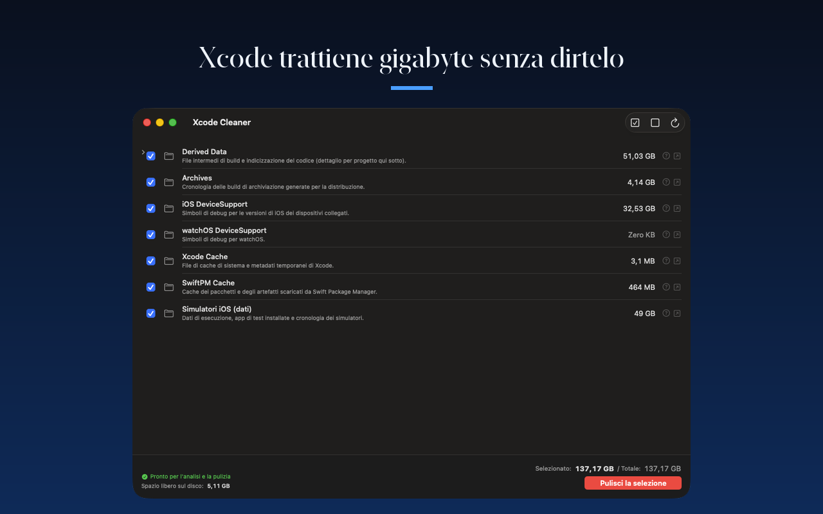Screen dimensions: 823x514
Task: Click the SwiftPM Cache row title
Action: (208, 283)
